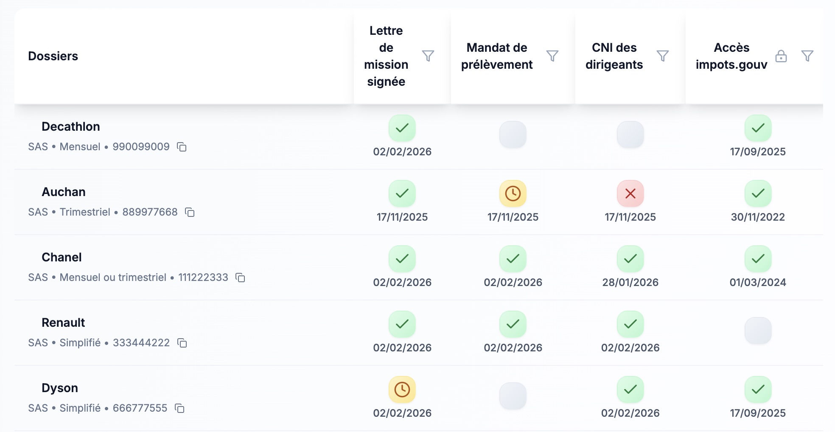The height and width of the screenshot is (432, 835).
Task: Copy the SIREN number for Decathlon
Action: tap(182, 148)
